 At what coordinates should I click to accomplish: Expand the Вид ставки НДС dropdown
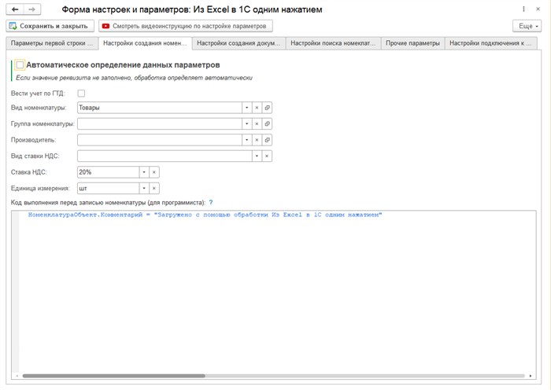(257, 156)
